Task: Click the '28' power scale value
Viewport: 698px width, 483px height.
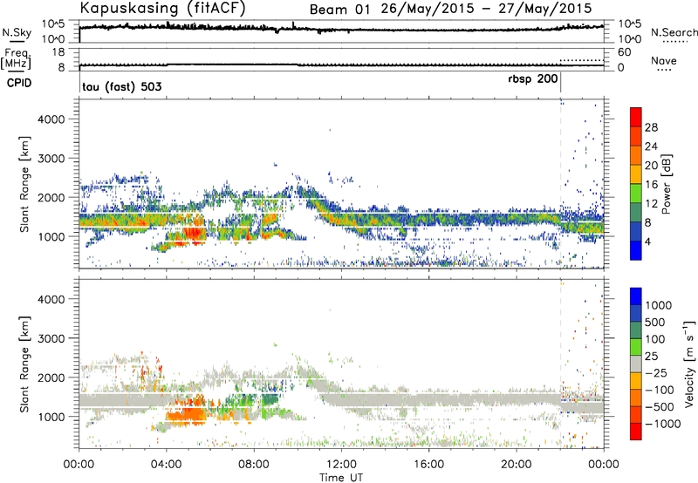Action: (x=651, y=127)
